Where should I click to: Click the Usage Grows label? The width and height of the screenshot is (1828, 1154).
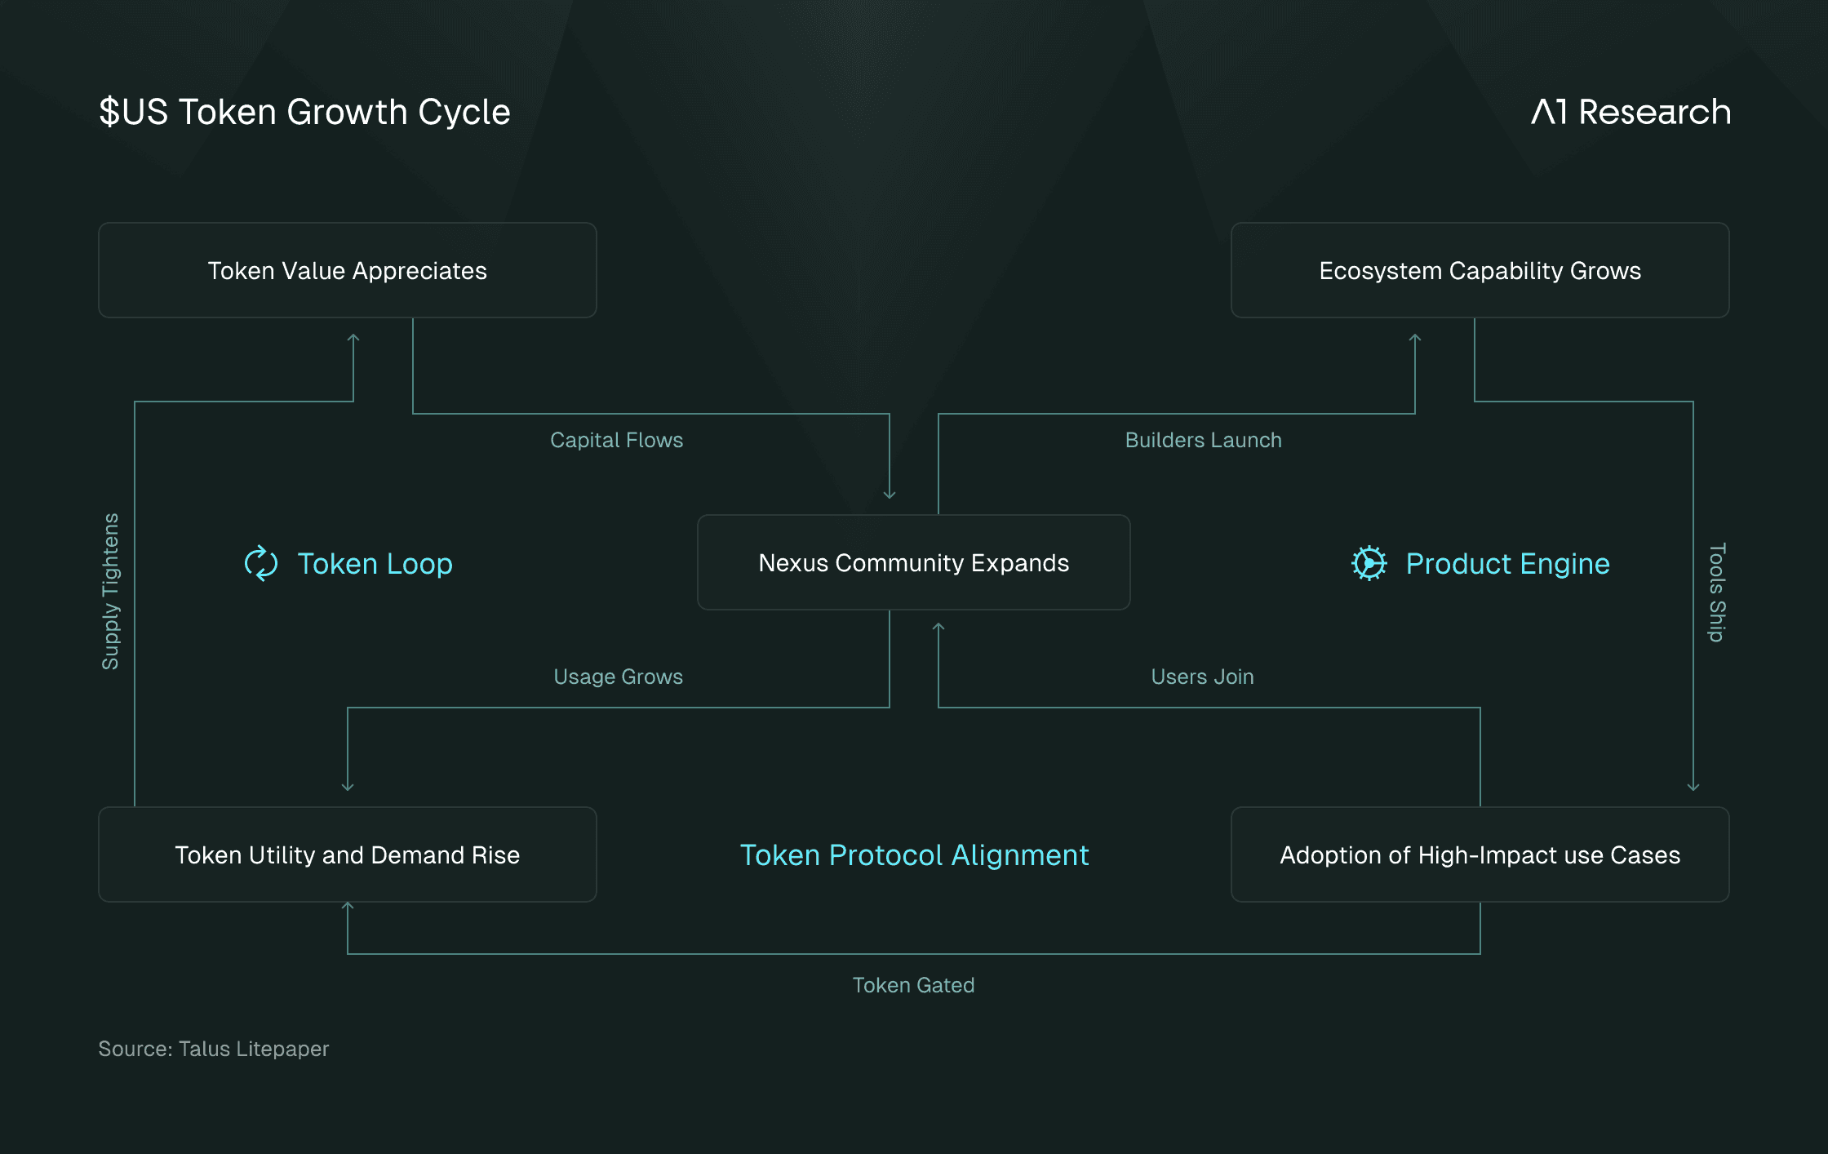point(618,677)
